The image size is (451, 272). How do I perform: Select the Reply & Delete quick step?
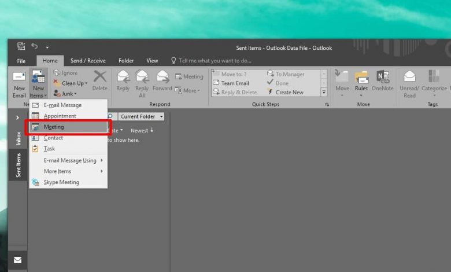click(x=235, y=92)
